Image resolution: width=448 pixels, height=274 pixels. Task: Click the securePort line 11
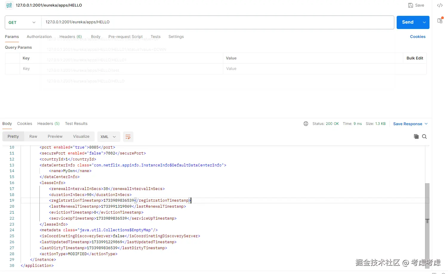[x=93, y=153]
